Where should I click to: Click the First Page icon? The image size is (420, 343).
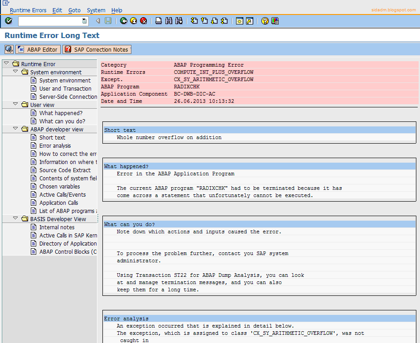point(194,21)
